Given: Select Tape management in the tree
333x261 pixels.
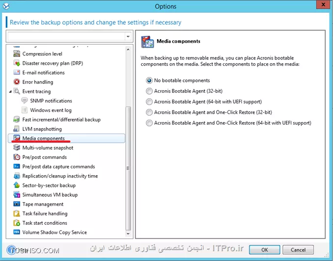Looking at the screenshot, I should pyautogui.click(x=43, y=204).
